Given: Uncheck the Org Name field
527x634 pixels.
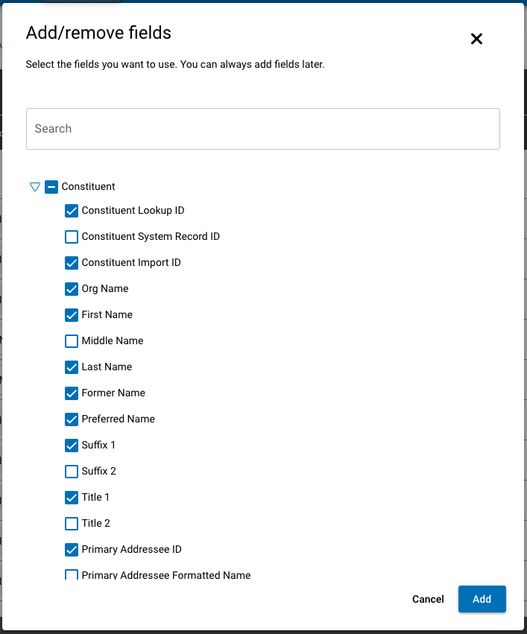Looking at the screenshot, I should pos(72,289).
